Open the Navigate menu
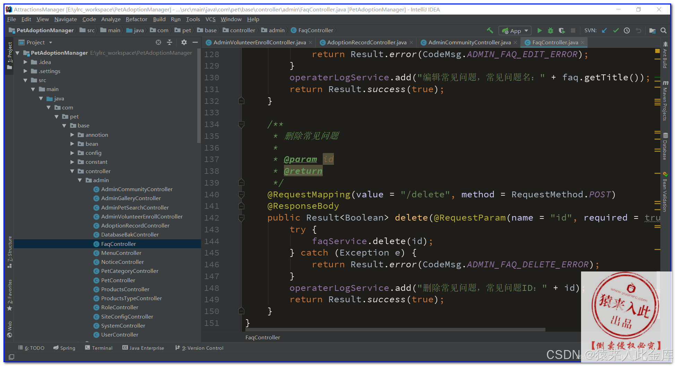 [66, 19]
